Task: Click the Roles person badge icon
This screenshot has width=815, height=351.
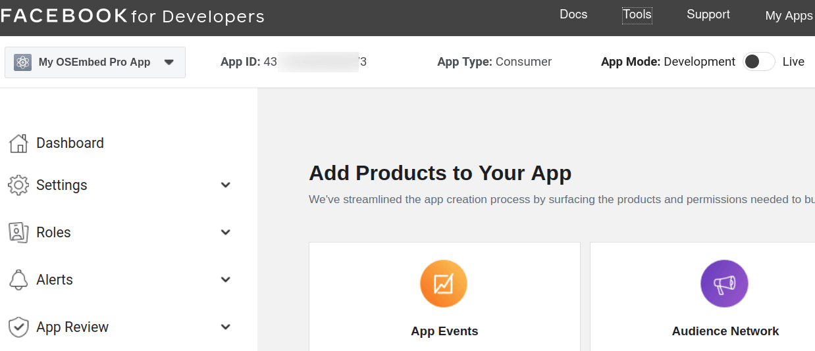Action: coord(18,233)
